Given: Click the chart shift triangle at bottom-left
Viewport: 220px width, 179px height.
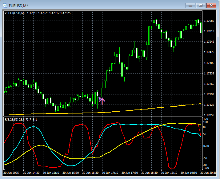Looking at the screenshot, I should pyautogui.click(x=4, y=169).
